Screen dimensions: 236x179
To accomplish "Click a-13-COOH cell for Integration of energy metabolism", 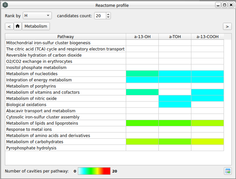I will pos(207,80).
